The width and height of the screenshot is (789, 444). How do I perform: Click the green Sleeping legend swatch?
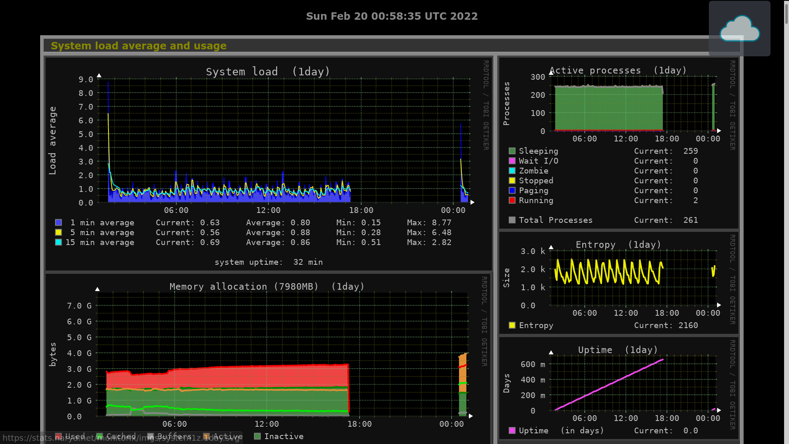tap(512, 151)
